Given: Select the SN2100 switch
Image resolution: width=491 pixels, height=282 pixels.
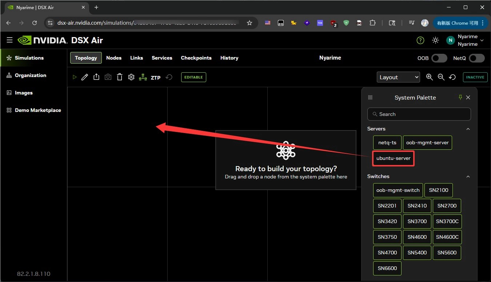Looking at the screenshot, I should point(439,190).
